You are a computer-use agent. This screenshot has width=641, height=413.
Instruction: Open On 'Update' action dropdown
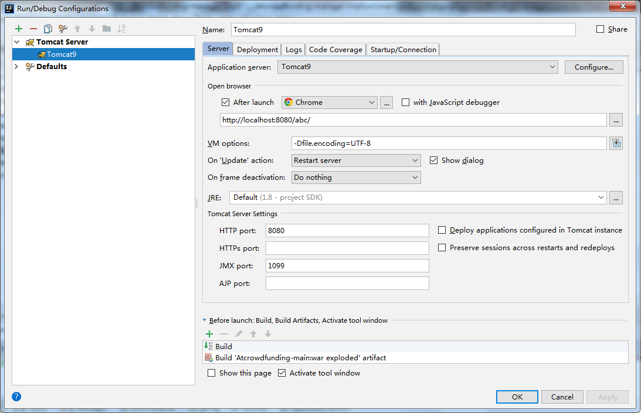point(356,161)
